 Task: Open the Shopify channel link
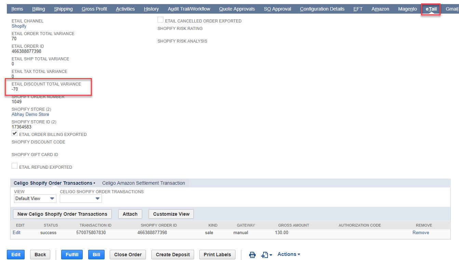click(19, 26)
